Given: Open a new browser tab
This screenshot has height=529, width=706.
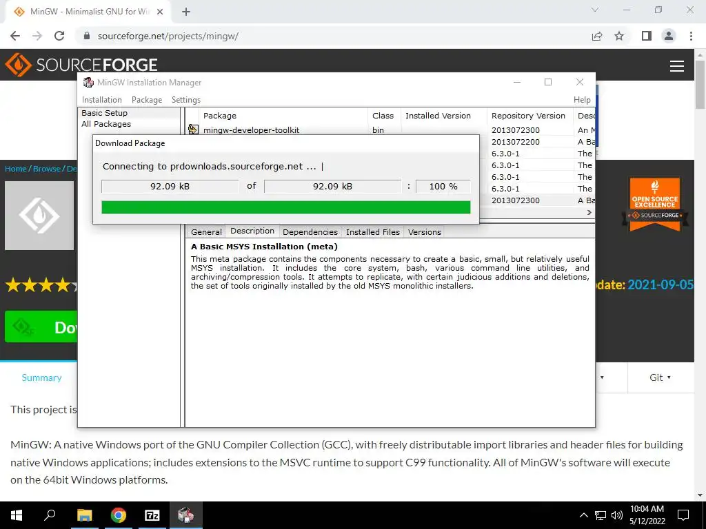Looking at the screenshot, I should pyautogui.click(x=186, y=12).
